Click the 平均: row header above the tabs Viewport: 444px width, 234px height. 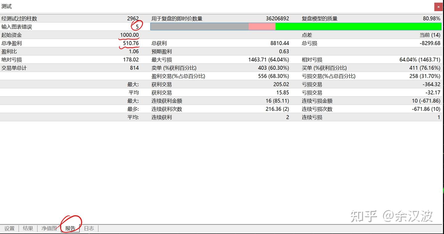tap(133, 117)
